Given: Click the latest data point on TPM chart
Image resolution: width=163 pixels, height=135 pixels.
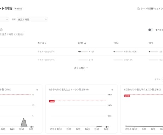Looking at the screenshot, I should 106,127.
